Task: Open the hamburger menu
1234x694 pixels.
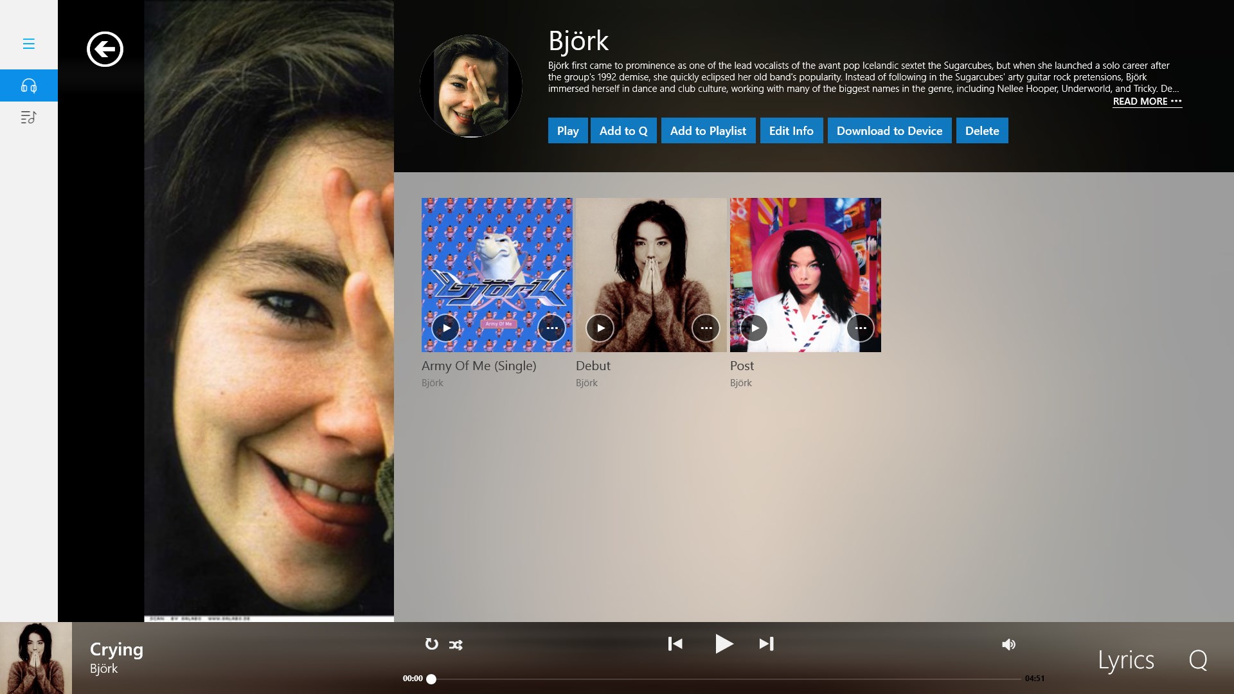Action: coord(28,44)
